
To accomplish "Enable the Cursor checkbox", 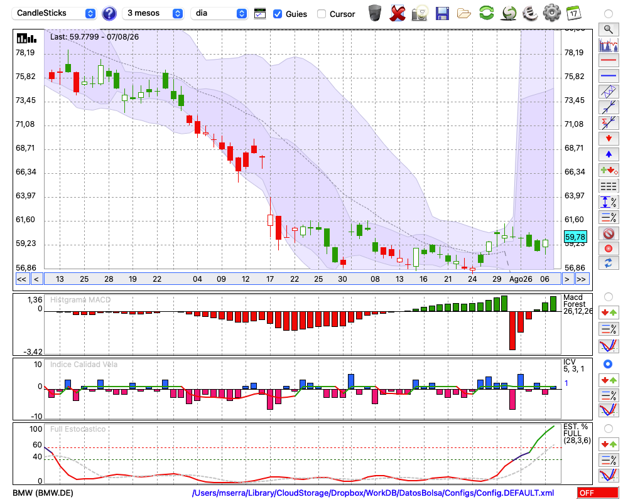I will (x=321, y=14).
